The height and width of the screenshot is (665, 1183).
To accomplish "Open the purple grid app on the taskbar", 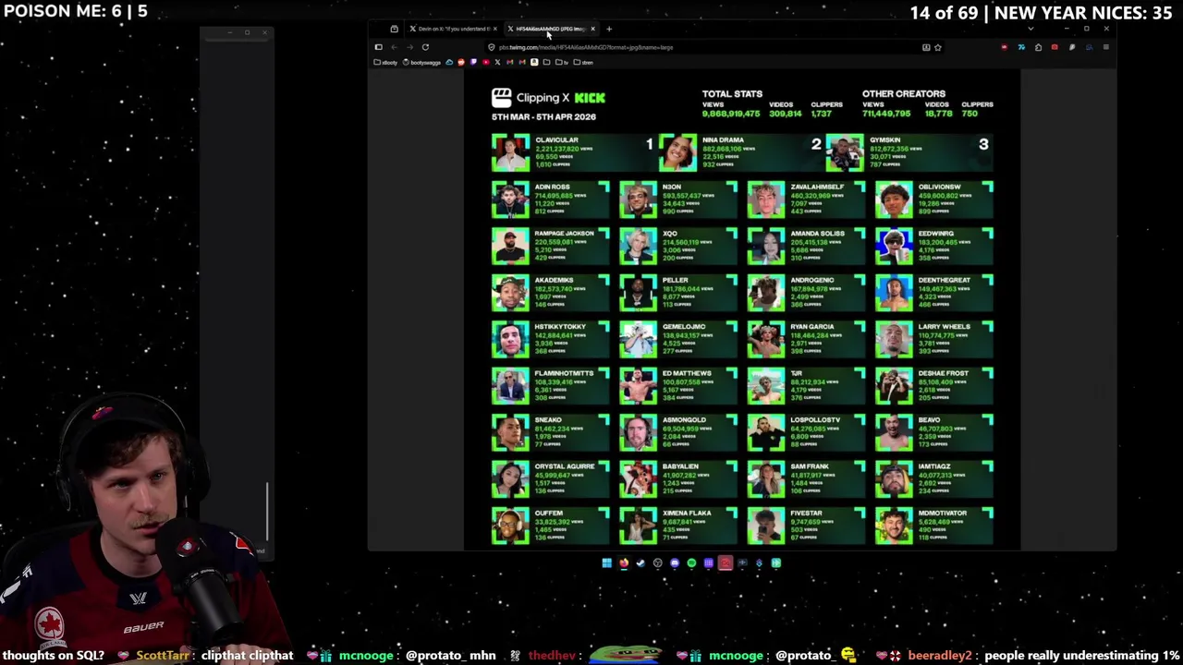I will point(709,562).
